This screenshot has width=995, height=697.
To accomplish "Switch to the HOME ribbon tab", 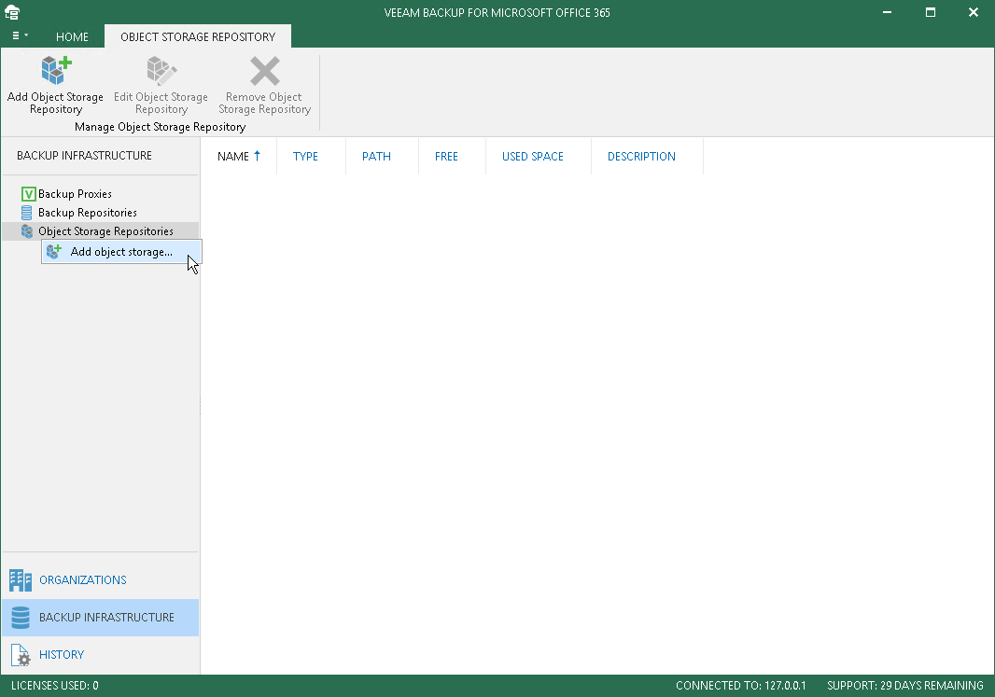I will point(73,36).
